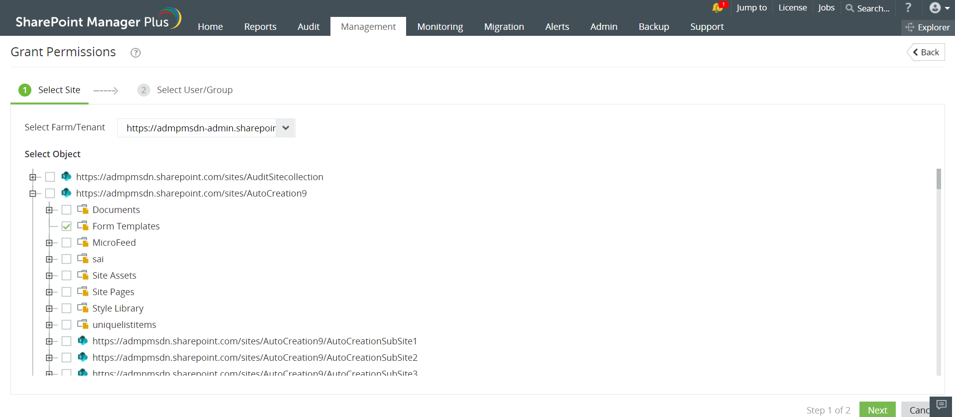Click the AutoCreation9 site icon
The width and height of the screenshot is (955, 417).
point(66,193)
